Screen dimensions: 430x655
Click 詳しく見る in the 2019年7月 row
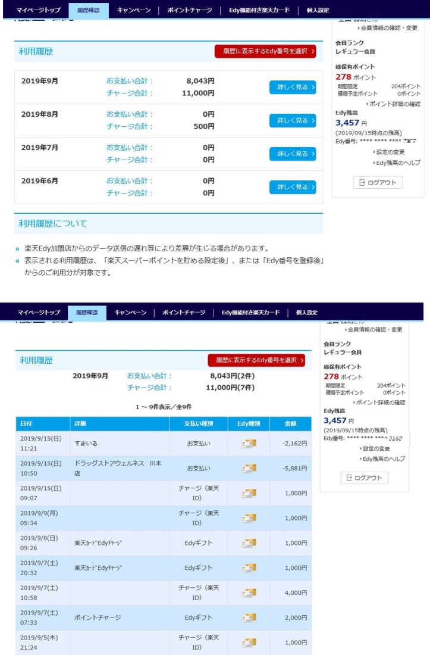click(x=293, y=154)
